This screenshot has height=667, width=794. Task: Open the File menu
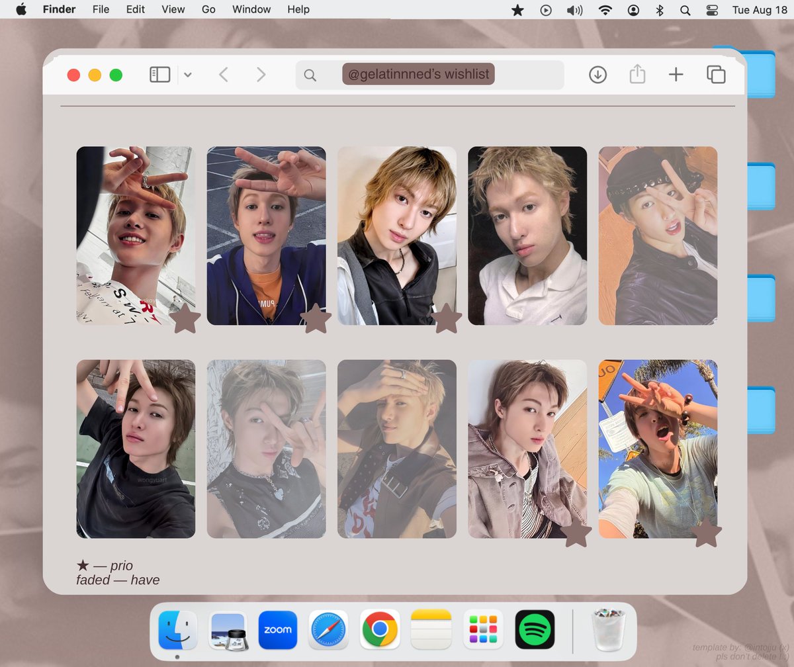coord(101,9)
